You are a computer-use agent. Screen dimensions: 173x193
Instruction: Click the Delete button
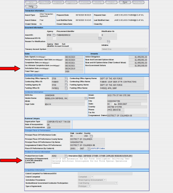coord(111,2)
